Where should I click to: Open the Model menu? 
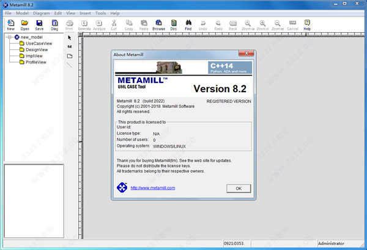(22, 13)
